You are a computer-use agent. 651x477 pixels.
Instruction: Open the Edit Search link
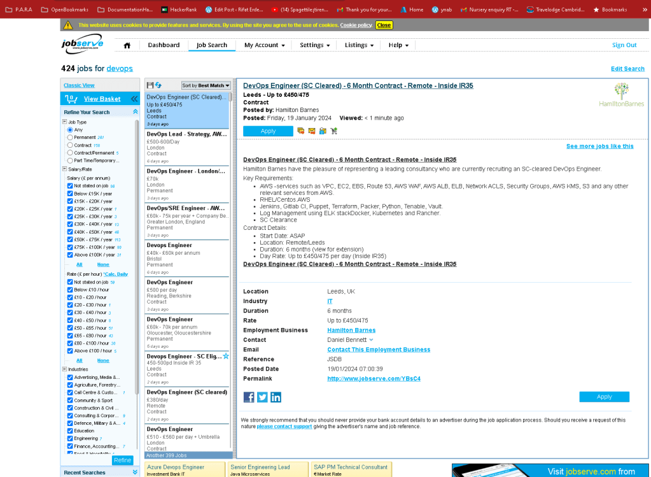(627, 69)
